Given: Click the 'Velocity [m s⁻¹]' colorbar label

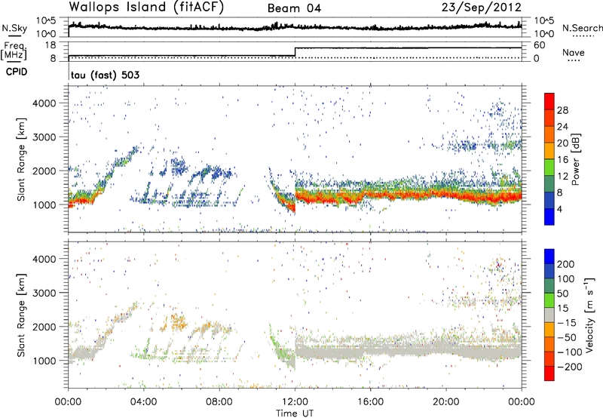Looking at the screenshot, I should coord(589,315).
